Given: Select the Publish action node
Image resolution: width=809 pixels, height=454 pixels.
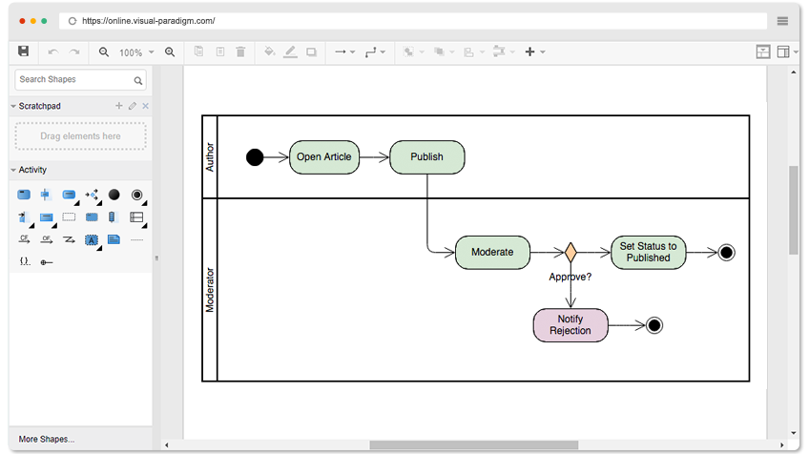Looking at the screenshot, I should [x=427, y=156].
